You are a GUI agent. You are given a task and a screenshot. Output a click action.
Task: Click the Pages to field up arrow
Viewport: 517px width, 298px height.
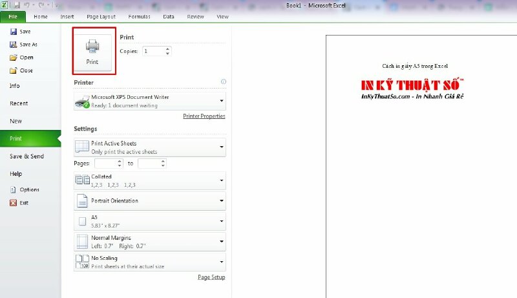[x=163, y=161]
